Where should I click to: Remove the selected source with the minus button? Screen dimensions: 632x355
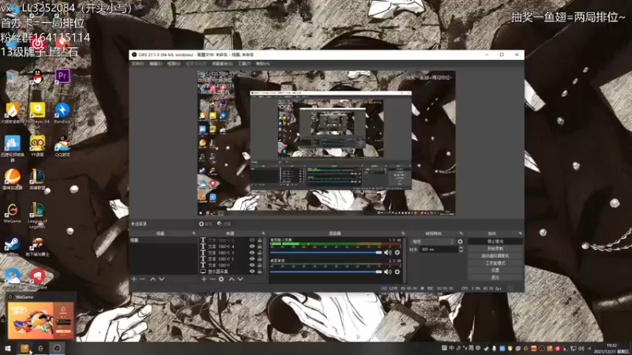[x=212, y=279]
